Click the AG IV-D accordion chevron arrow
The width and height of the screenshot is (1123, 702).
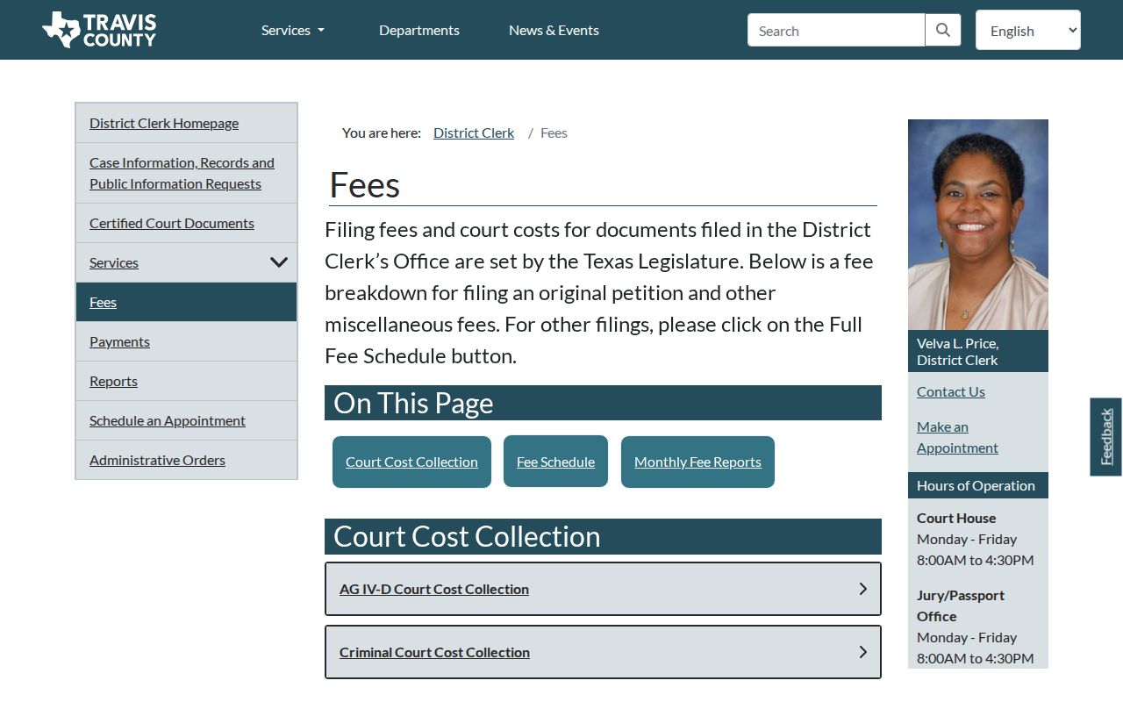(862, 589)
